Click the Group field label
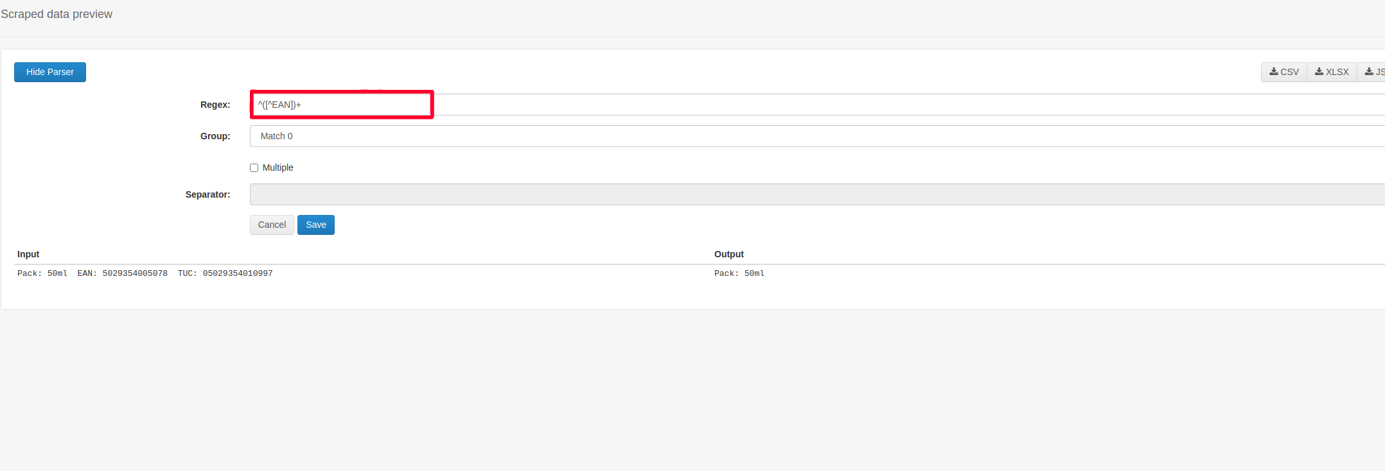The image size is (1385, 471). pyautogui.click(x=215, y=136)
